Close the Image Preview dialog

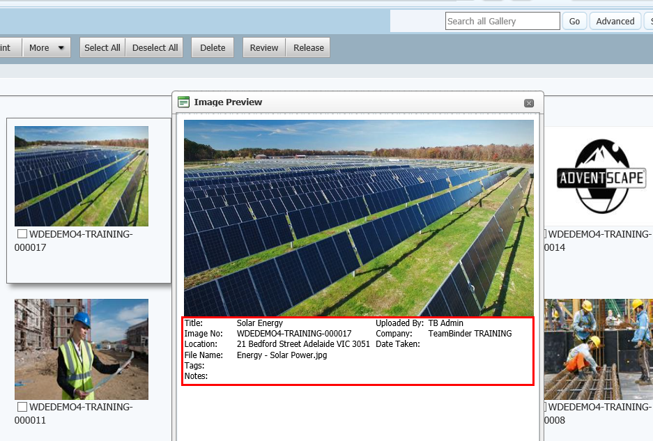pos(529,103)
